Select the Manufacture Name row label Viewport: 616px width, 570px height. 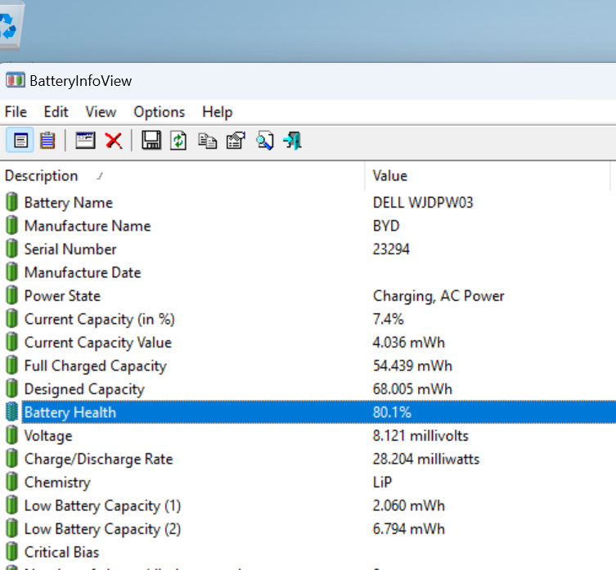click(x=88, y=226)
